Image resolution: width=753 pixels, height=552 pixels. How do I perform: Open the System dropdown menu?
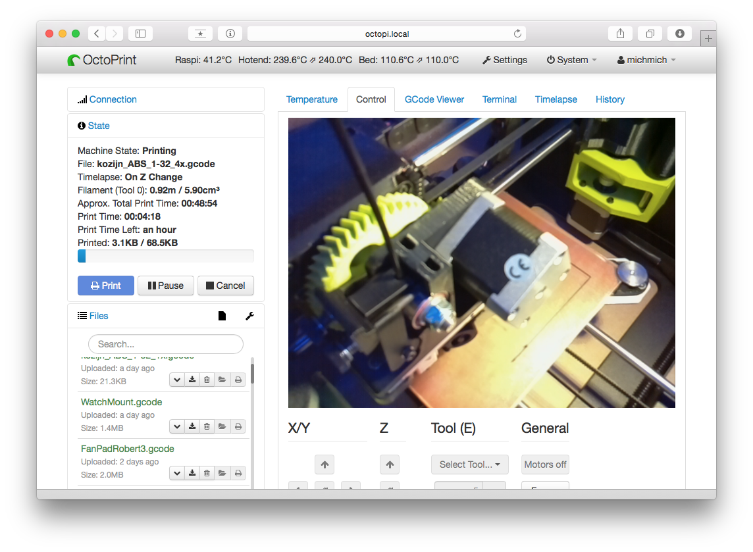pos(571,60)
